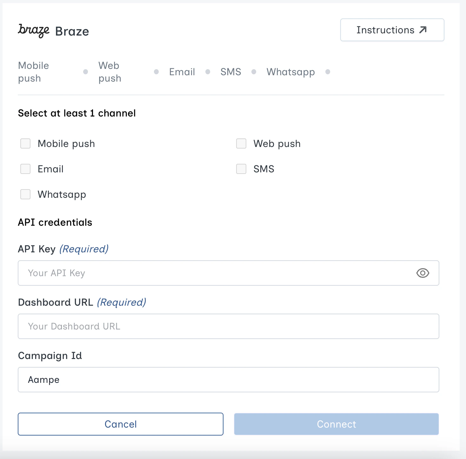The width and height of the screenshot is (466, 459).
Task: Click the step dot after SMS
Action: click(254, 72)
